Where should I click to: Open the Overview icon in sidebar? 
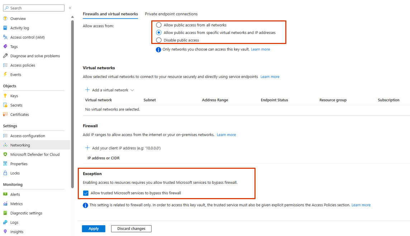pos(5,19)
